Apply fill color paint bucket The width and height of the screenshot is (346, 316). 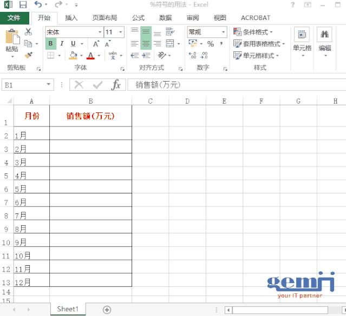73,56
